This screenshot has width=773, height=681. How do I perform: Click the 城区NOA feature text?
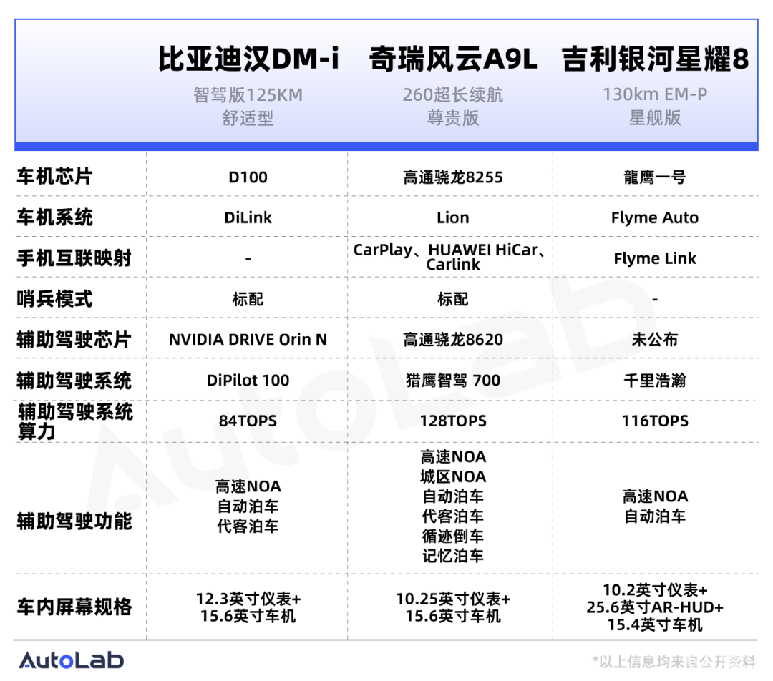point(452,476)
